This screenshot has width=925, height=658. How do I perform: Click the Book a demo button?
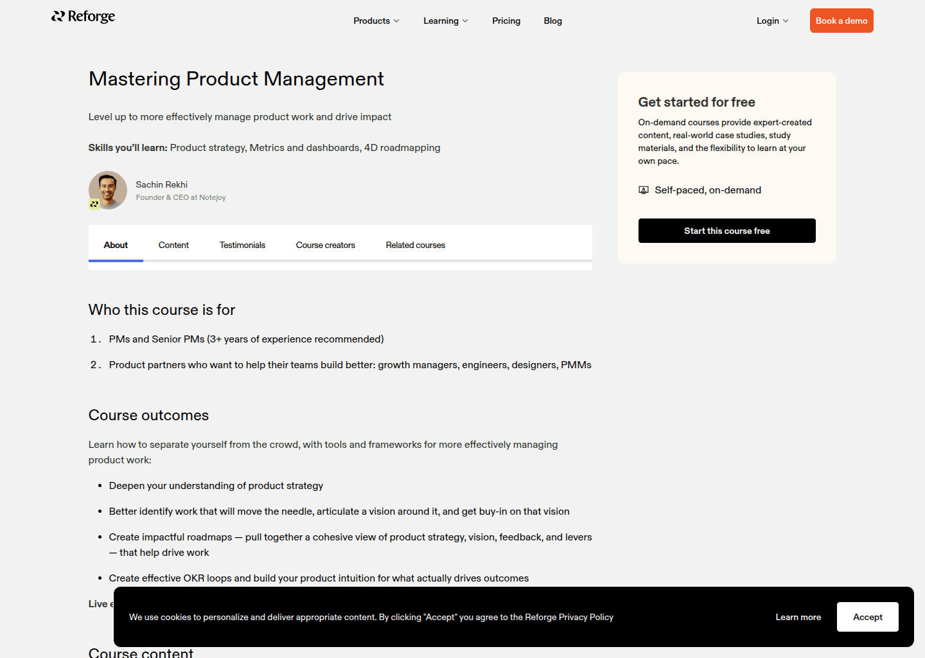pos(841,21)
